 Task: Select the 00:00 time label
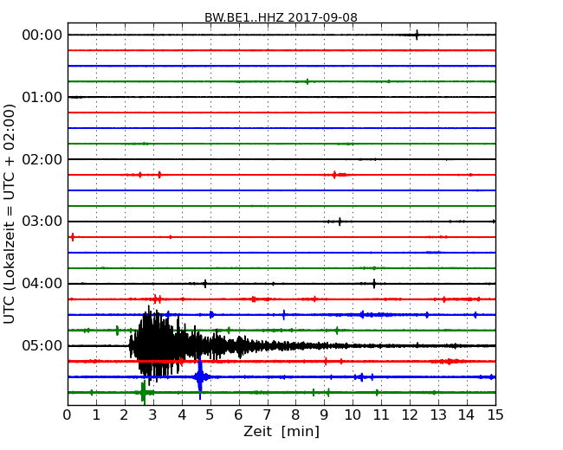(42, 35)
